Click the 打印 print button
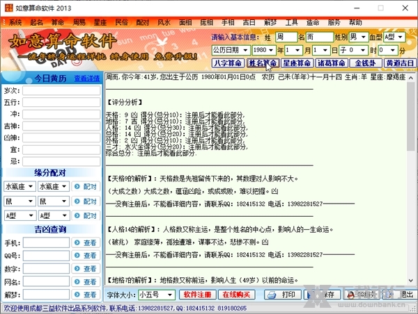This screenshot has height=314, width=418. (x=283, y=295)
